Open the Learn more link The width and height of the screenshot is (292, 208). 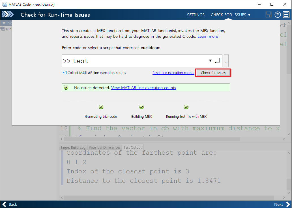[208, 36]
